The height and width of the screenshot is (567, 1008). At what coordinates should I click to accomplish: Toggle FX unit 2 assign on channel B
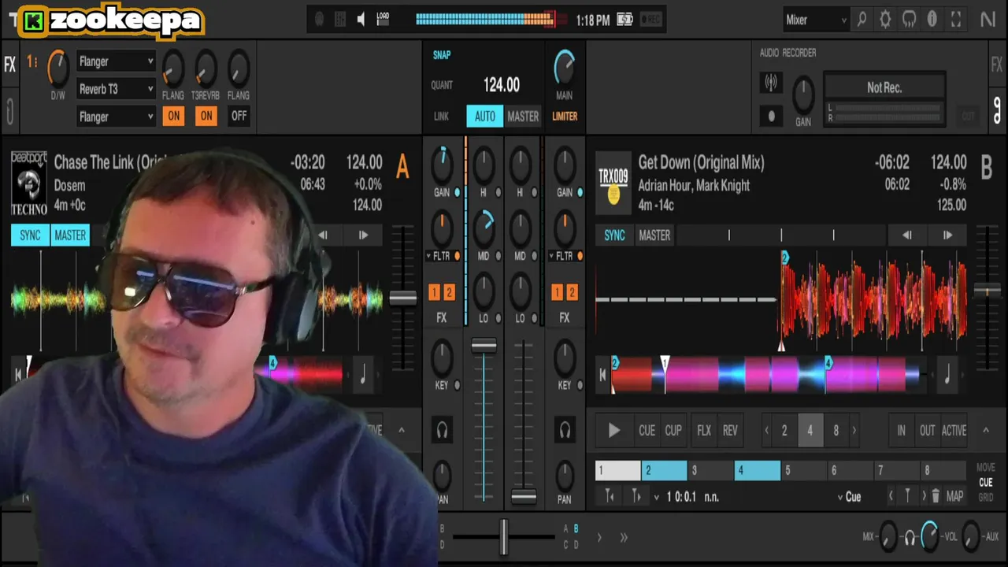573,292
